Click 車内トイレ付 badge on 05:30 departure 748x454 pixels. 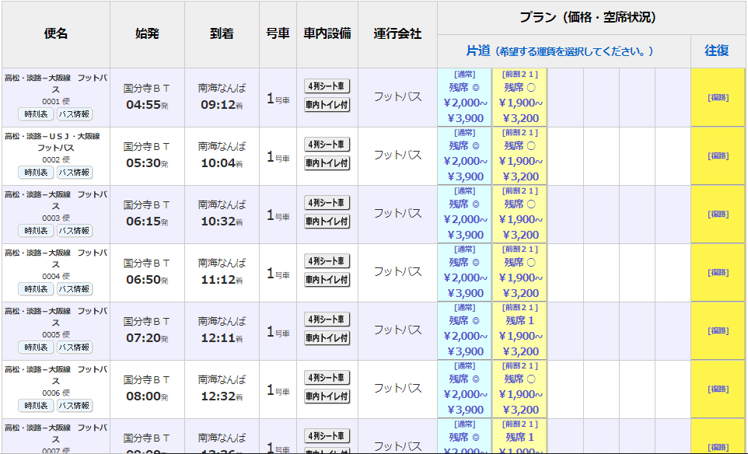tap(327, 163)
